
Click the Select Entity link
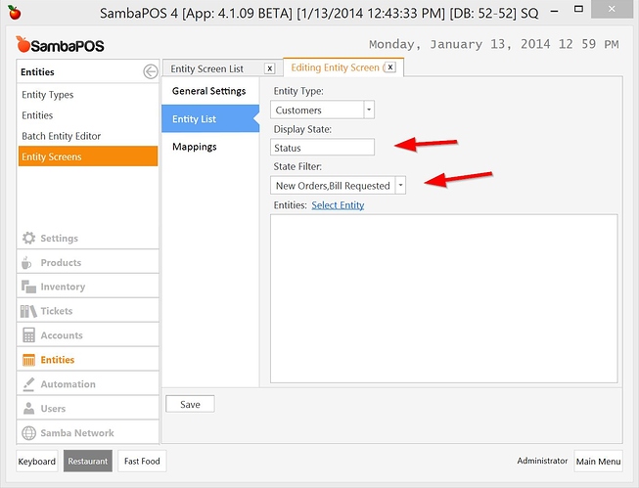pyautogui.click(x=338, y=205)
